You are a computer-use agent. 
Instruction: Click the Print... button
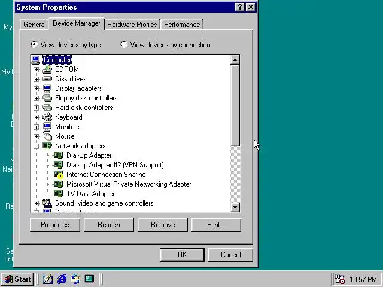click(216, 225)
